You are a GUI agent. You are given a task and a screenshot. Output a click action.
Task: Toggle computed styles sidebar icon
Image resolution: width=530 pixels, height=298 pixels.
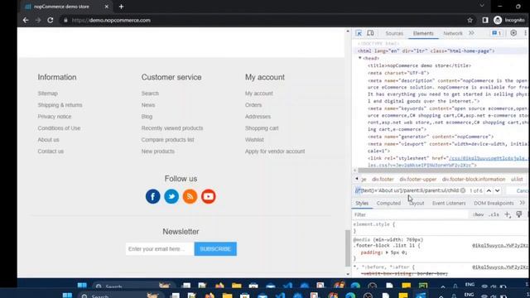pos(519,214)
